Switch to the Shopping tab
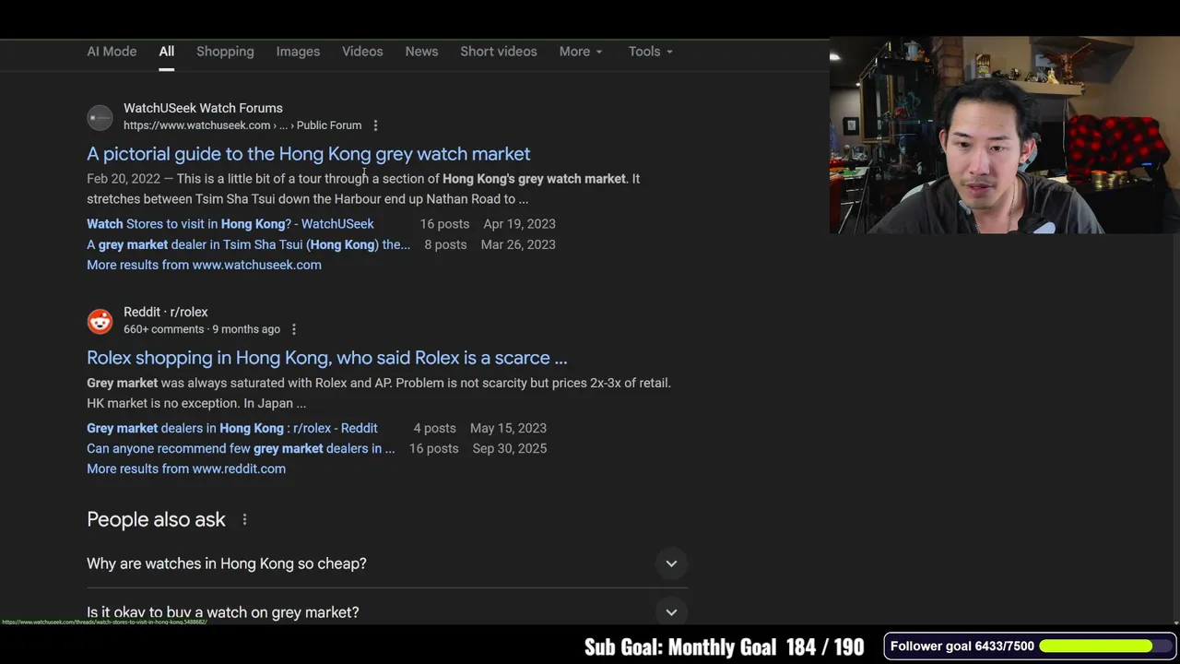The image size is (1180, 664). pos(225,52)
